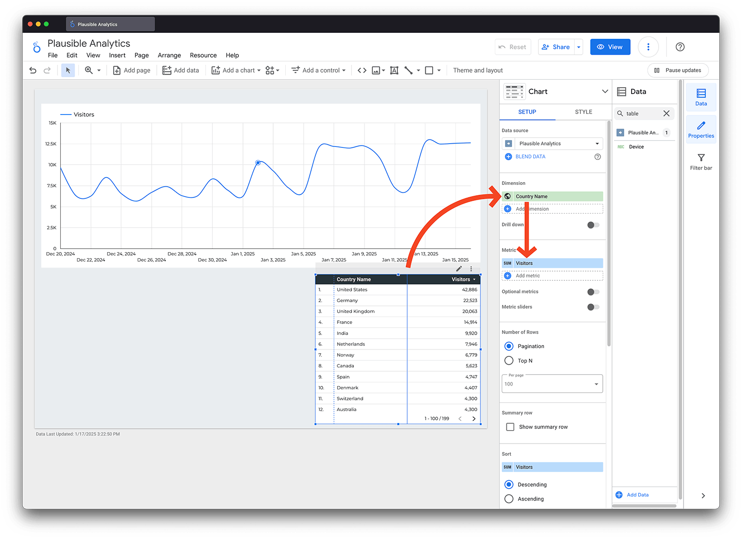The width and height of the screenshot is (742, 539).
Task: Clear the table search field
Action: (666, 114)
